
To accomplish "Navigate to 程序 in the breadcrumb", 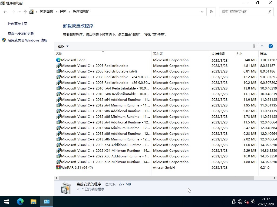I will pyautogui.click(x=63, y=12).
